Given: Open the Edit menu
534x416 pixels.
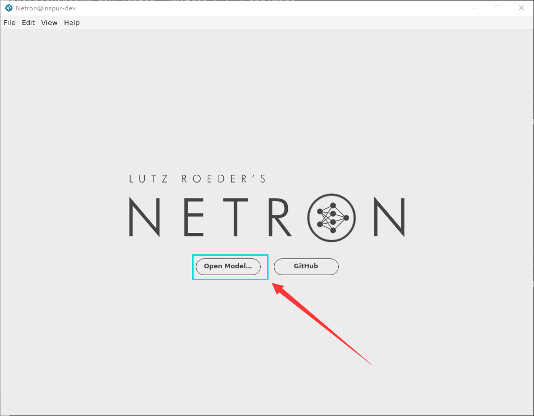Looking at the screenshot, I should point(28,22).
